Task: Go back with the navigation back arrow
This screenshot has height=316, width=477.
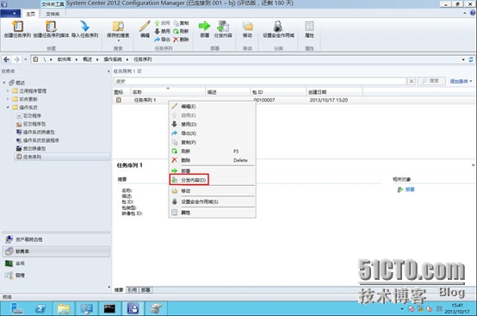Action: (6, 59)
